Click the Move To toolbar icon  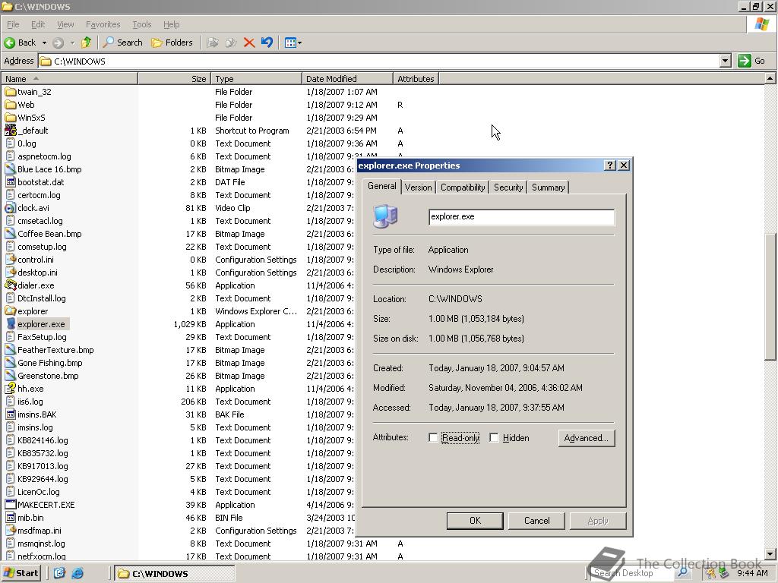tap(213, 43)
